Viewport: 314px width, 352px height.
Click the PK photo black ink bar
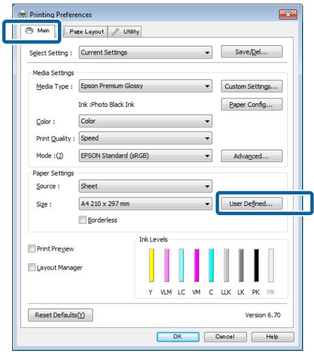click(x=256, y=265)
